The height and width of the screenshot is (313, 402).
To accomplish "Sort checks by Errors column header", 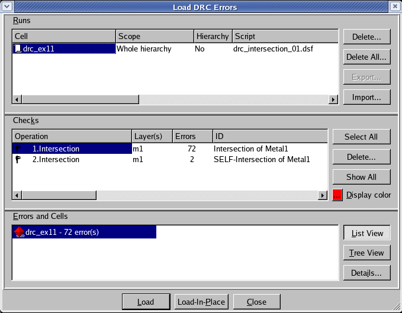I will 192,136.
